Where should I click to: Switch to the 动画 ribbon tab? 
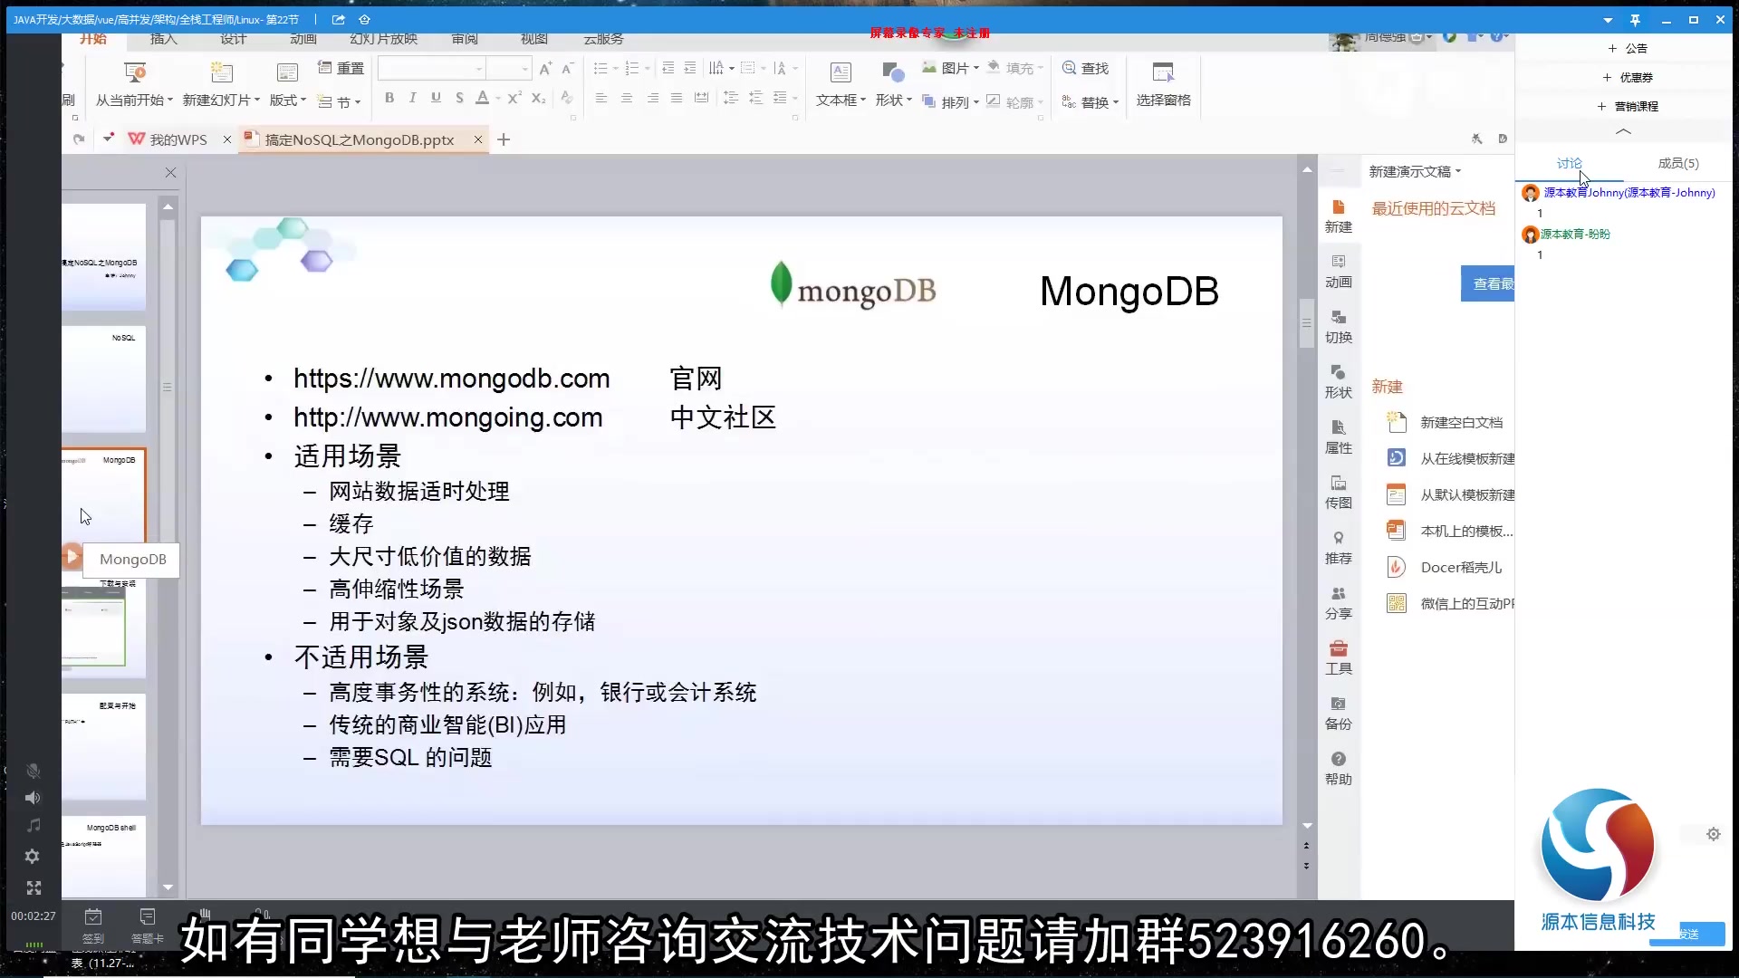pos(303,38)
